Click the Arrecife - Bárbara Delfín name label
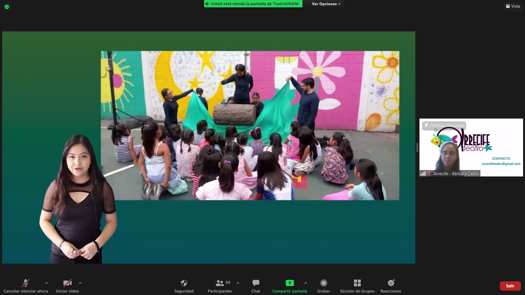 coord(456,173)
